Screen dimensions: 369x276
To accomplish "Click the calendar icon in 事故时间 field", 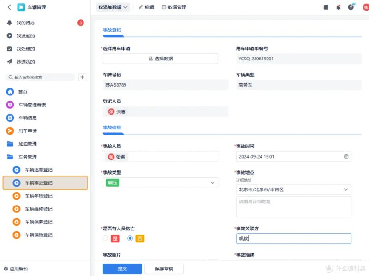I will 346,156.
